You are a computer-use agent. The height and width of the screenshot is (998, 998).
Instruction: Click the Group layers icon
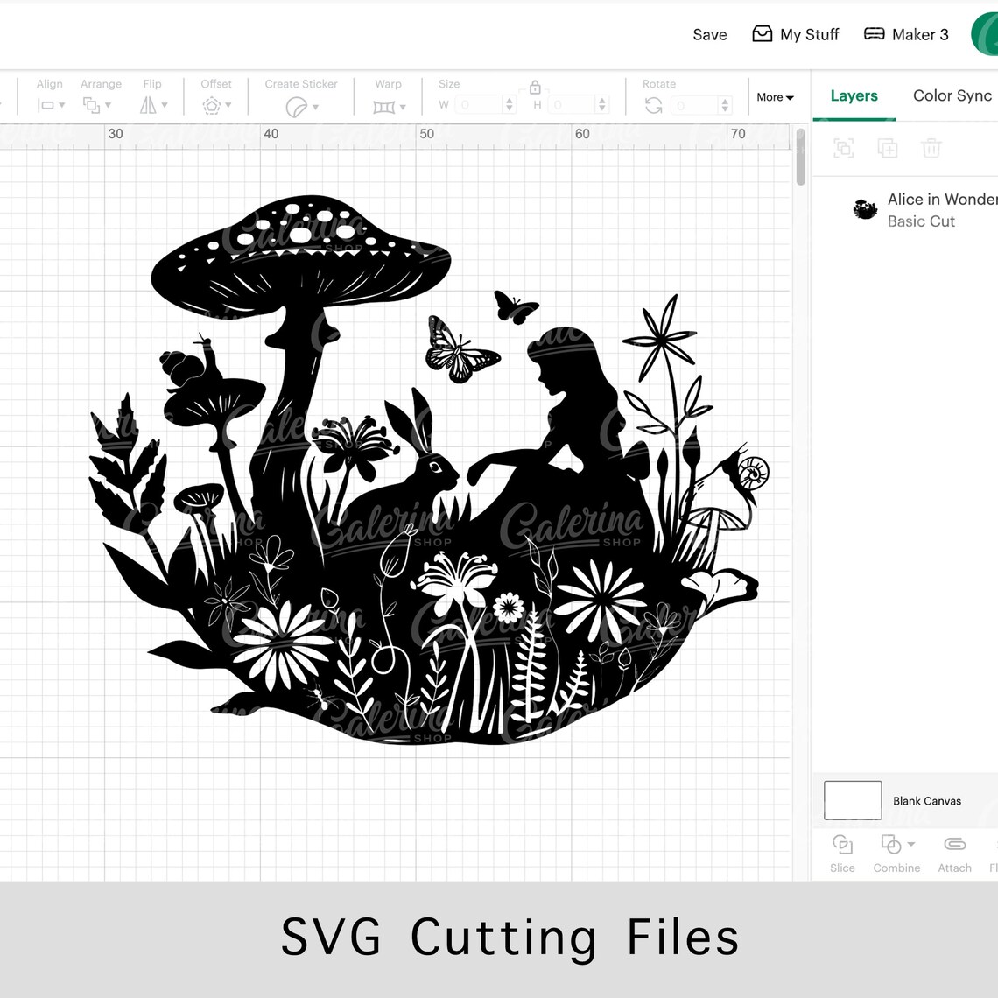844,149
